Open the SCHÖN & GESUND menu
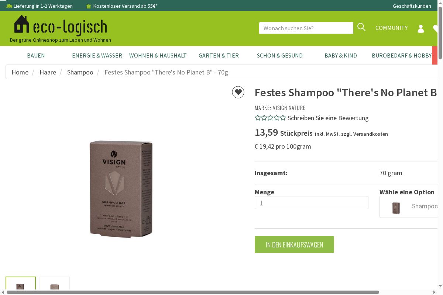Image resolution: width=443 pixels, height=295 pixels. [280, 55]
